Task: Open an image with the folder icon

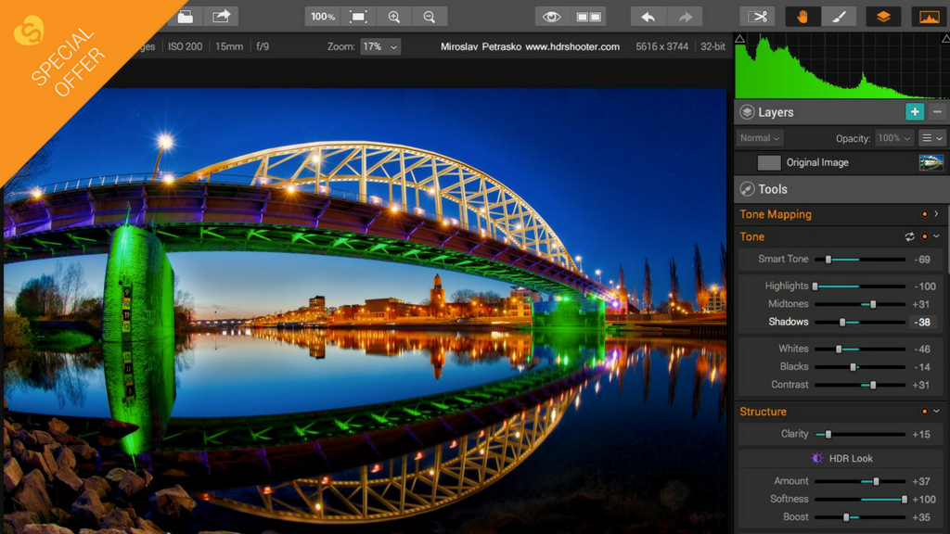Action: (x=185, y=16)
